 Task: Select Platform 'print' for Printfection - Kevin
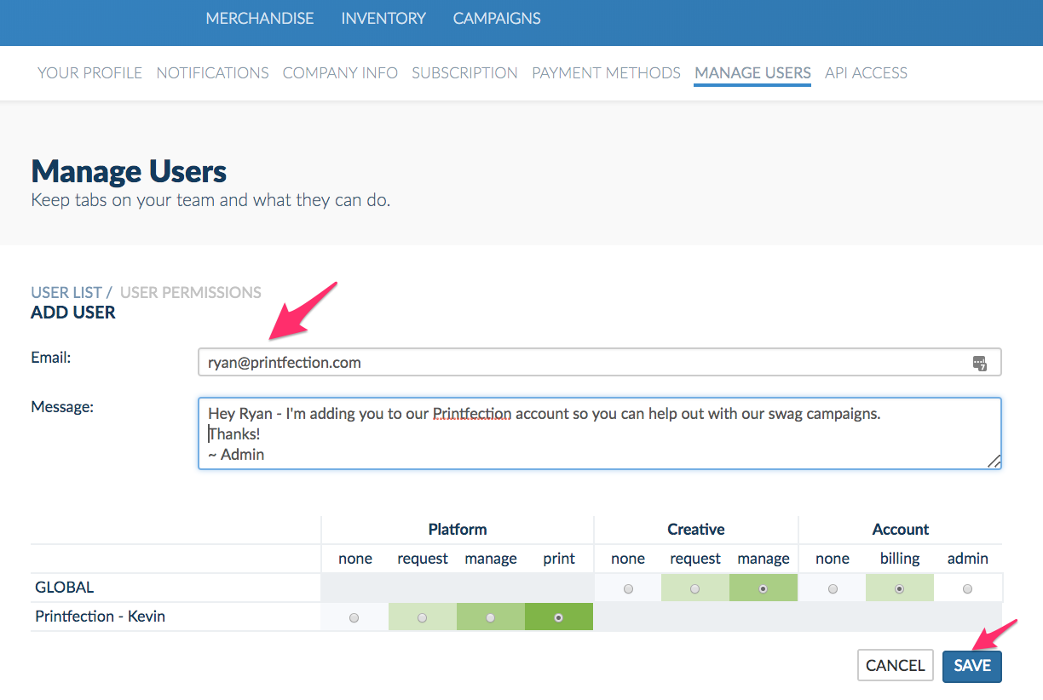coord(558,617)
